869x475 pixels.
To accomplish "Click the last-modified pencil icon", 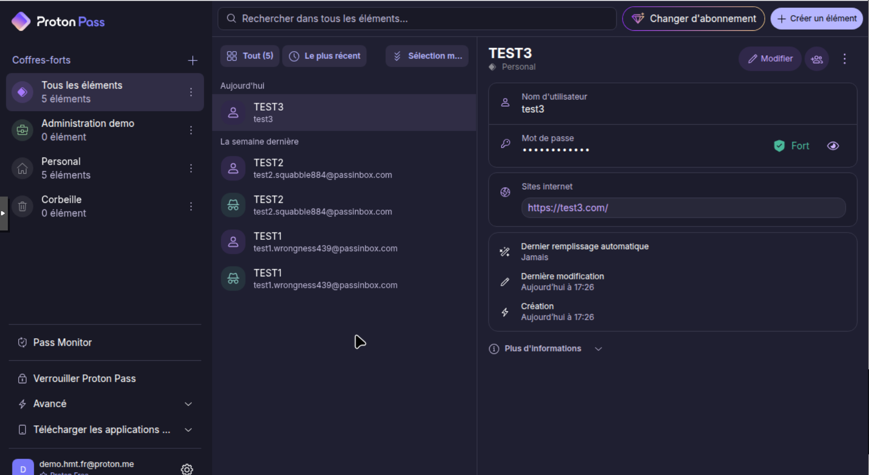I will pos(505,282).
